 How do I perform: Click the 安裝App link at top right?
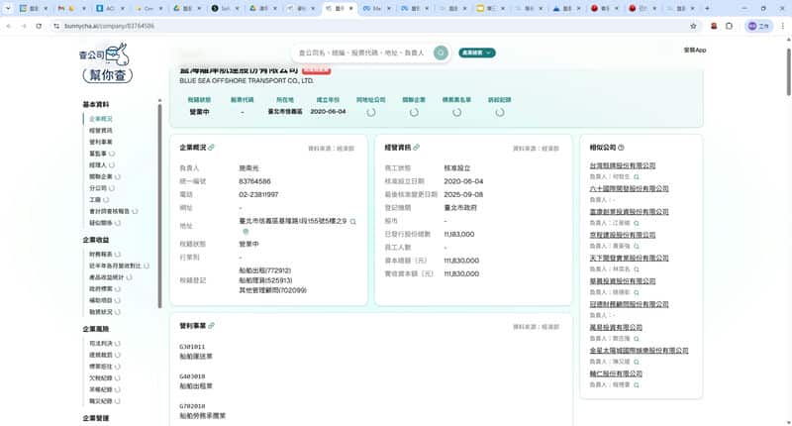tap(694, 50)
